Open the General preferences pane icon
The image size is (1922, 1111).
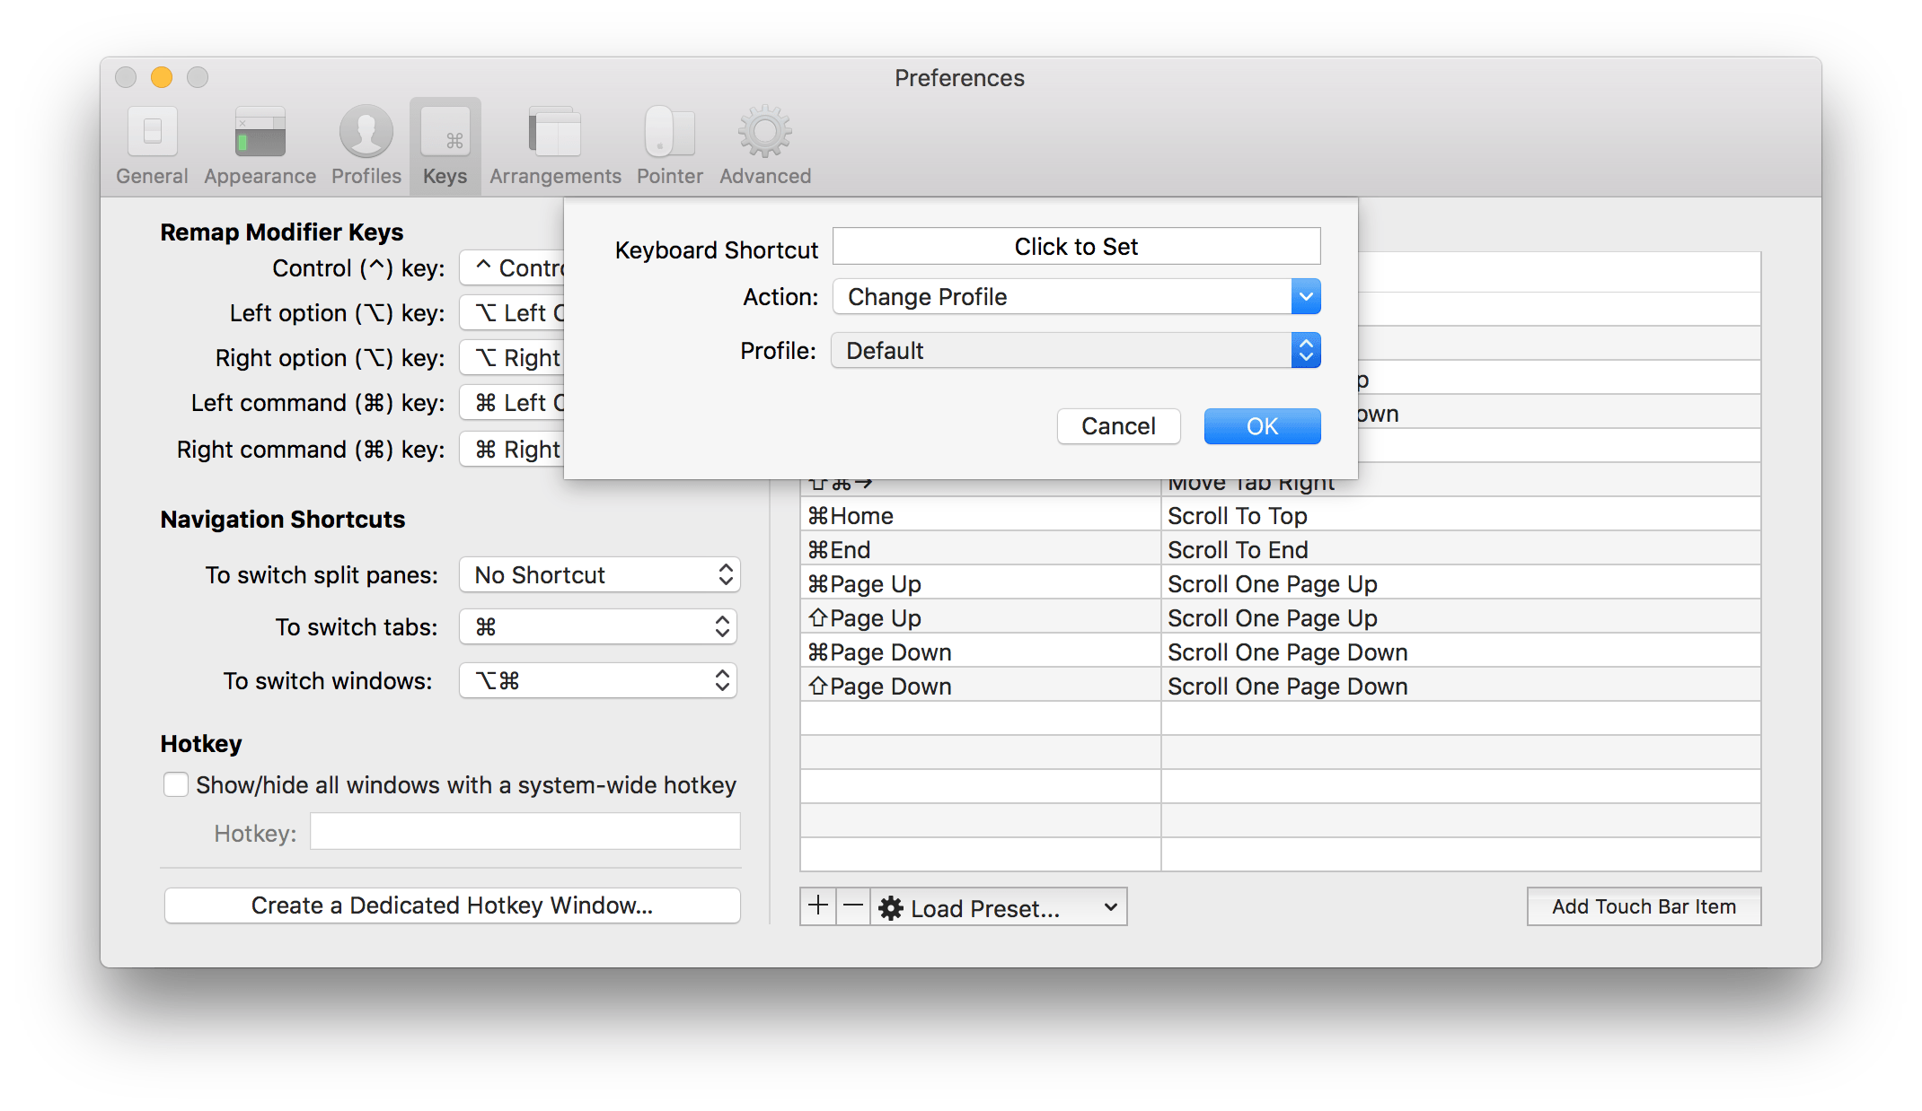(x=152, y=145)
